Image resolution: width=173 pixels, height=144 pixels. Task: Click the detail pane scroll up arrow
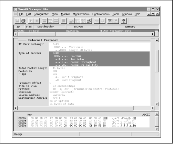click(x=157, y=40)
